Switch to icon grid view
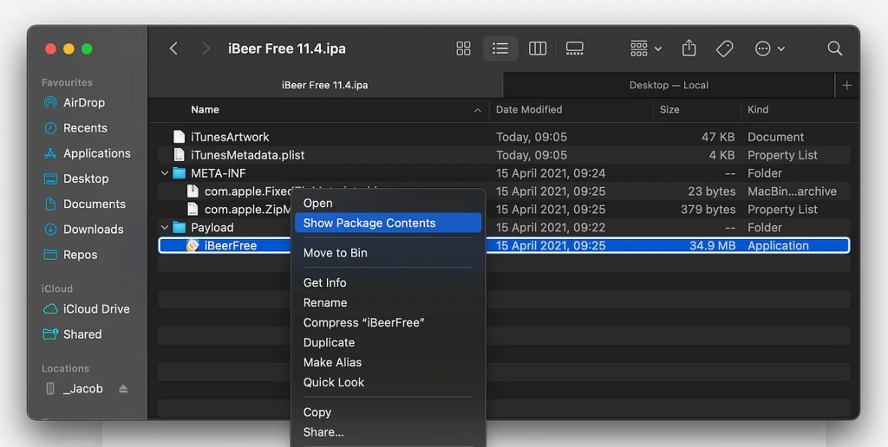This screenshot has height=447, width=888. click(x=463, y=49)
